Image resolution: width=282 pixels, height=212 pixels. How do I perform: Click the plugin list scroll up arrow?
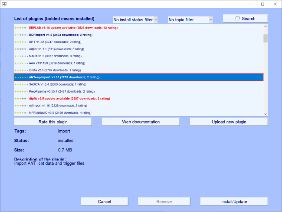(266, 26)
